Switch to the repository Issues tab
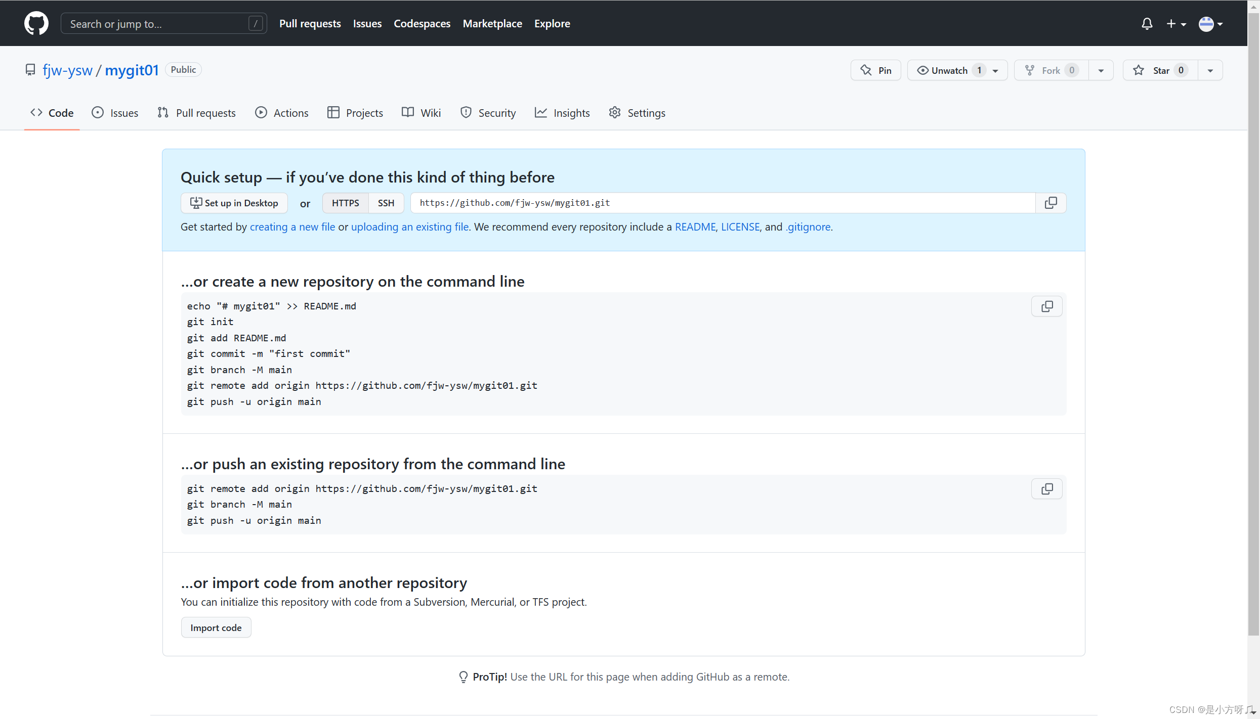Image resolution: width=1260 pixels, height=719 pixels. point(115,113)
